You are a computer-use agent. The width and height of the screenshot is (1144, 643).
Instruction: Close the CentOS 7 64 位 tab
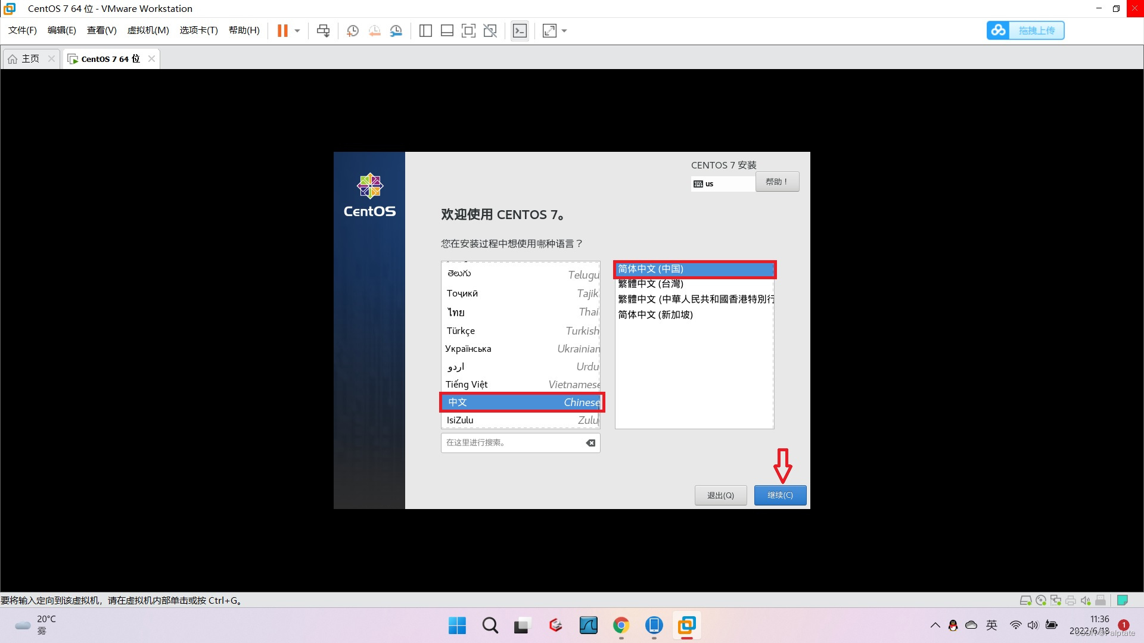click(151, 58)
